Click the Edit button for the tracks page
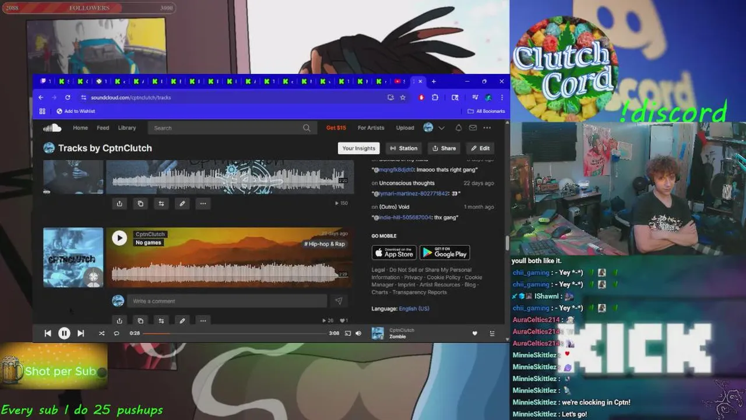This screenshot has width=746, height=420. click(x=480, y=148)
